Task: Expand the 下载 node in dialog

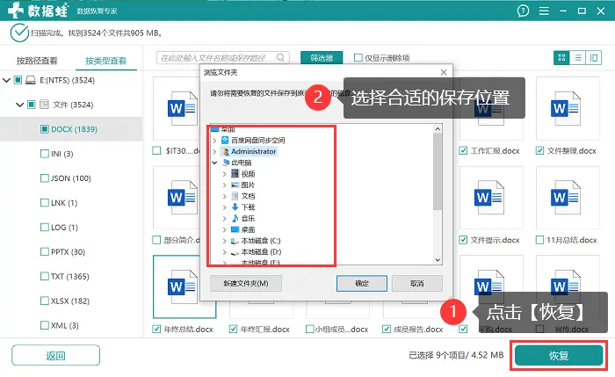Action: click(x=224, y=207)
